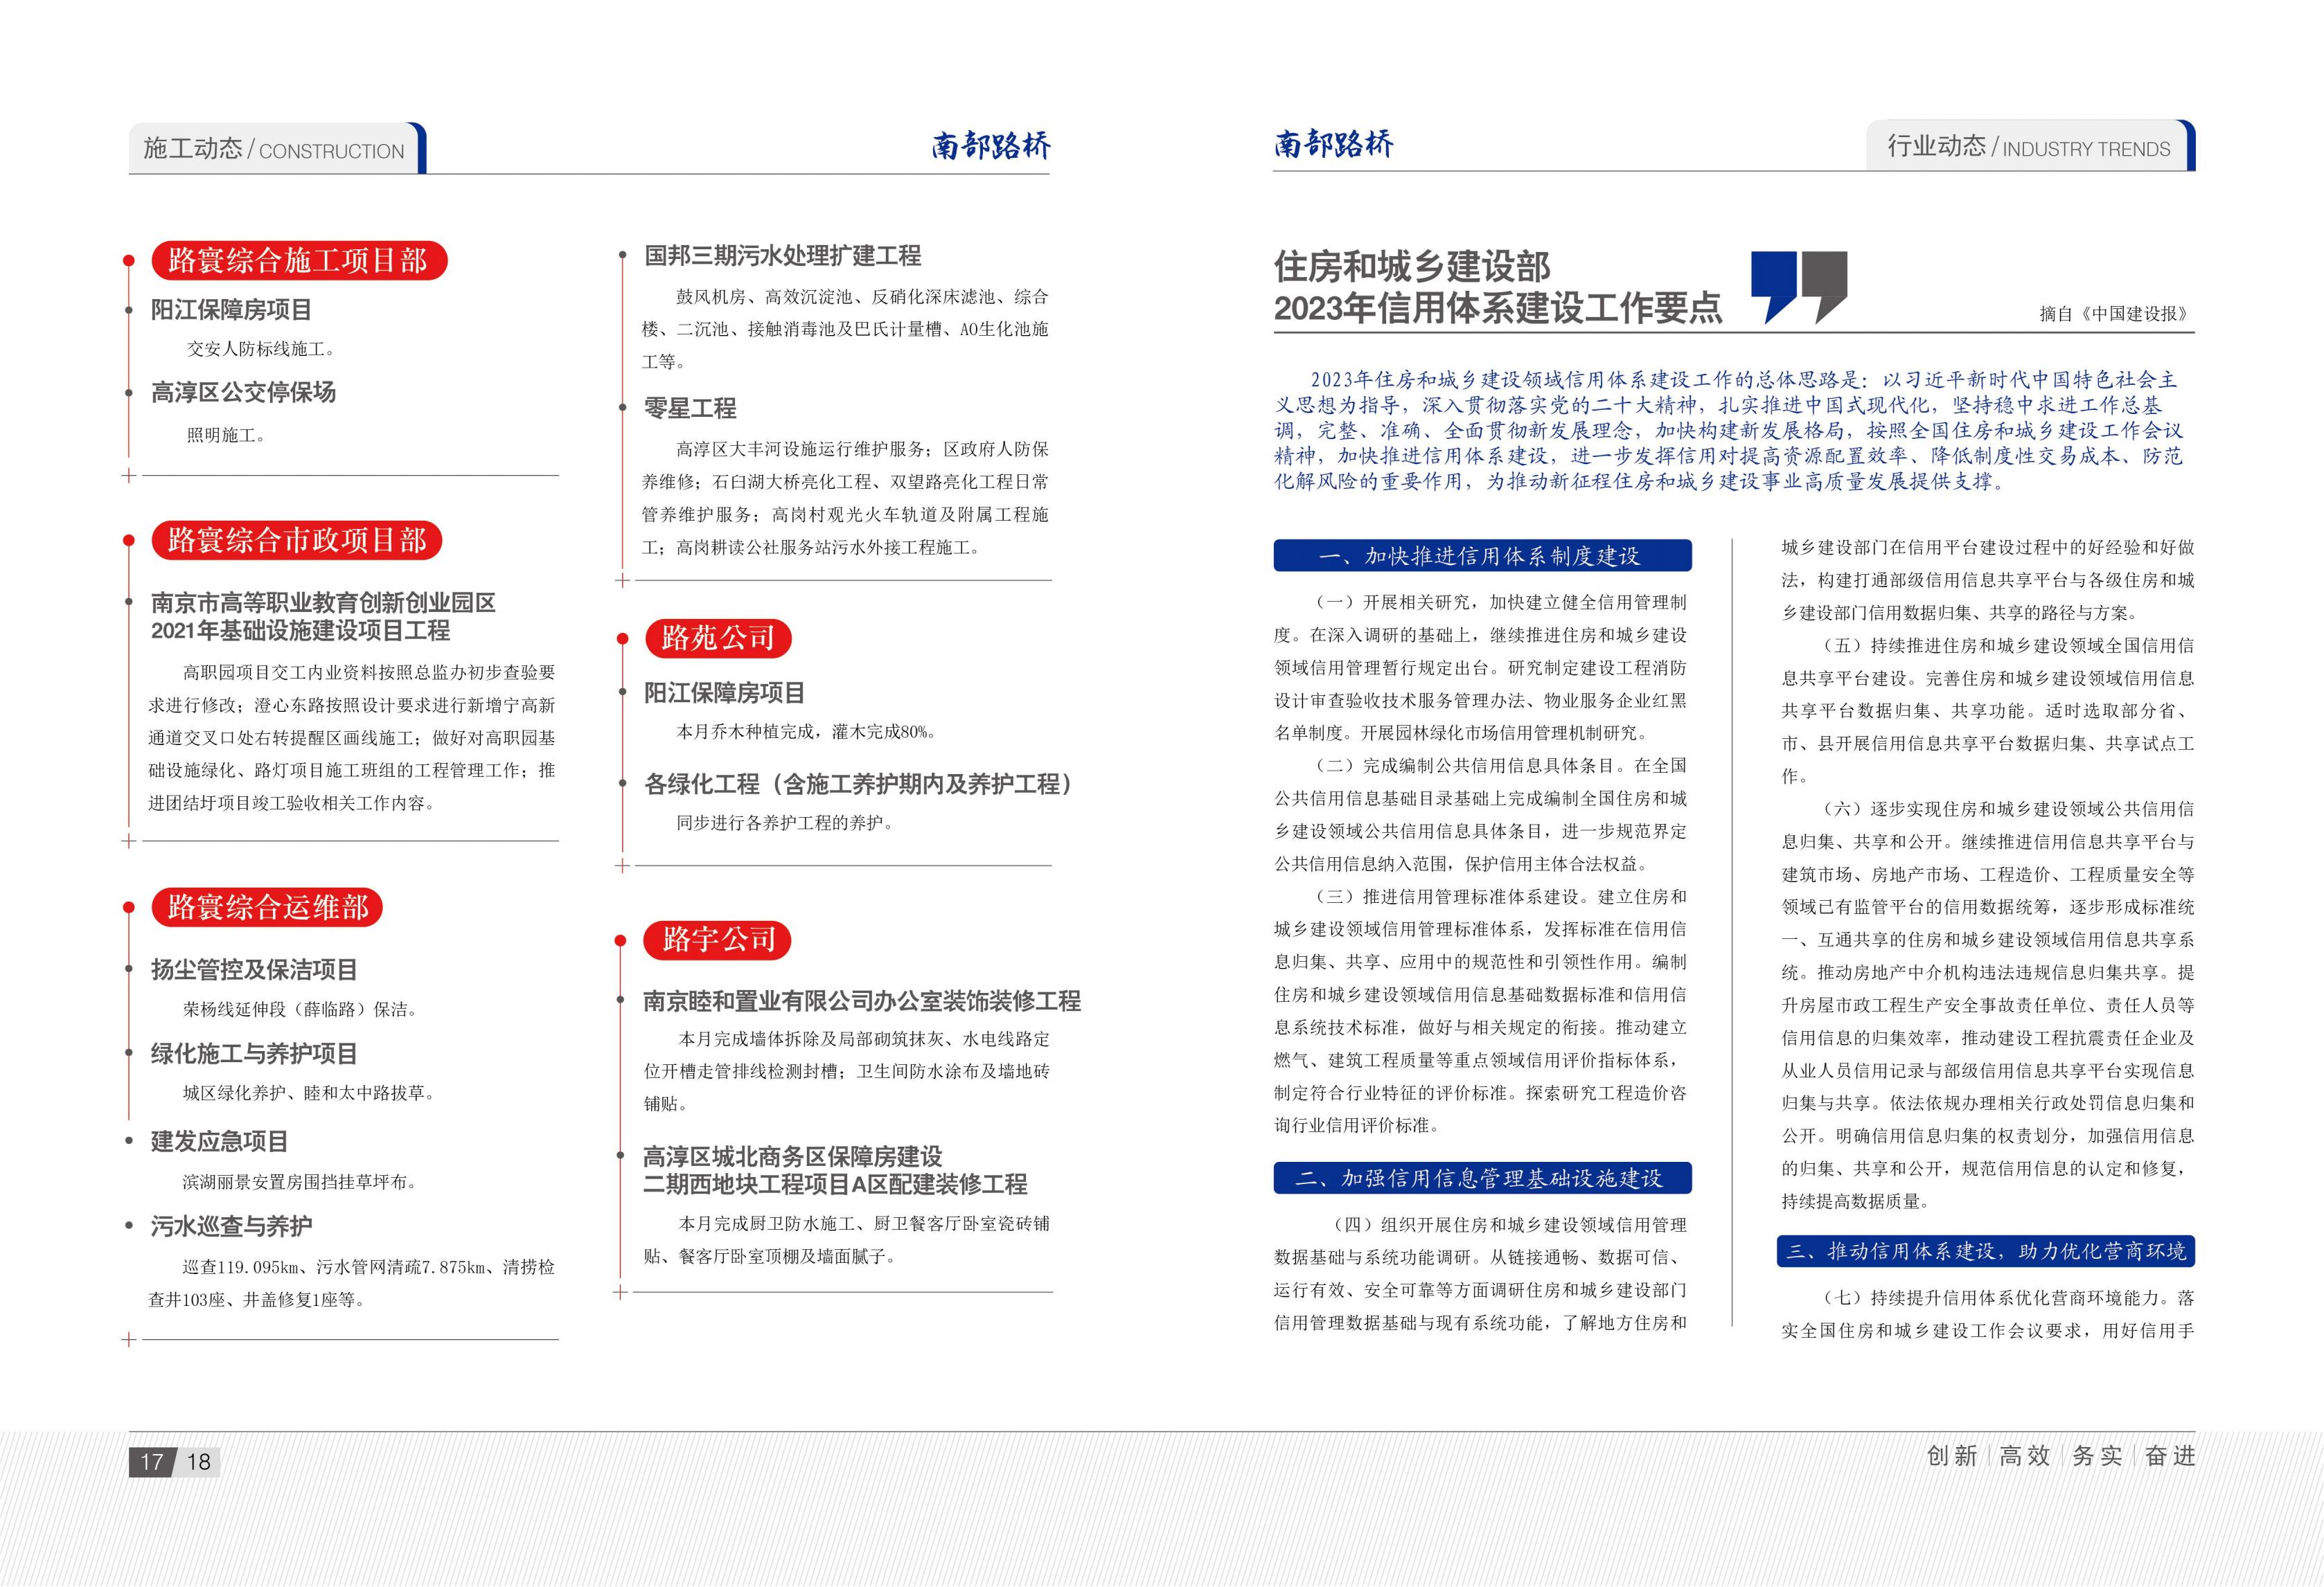Select the 路寰综合市政项目部 red label
2324x1587 pixels.
point(297,541)
